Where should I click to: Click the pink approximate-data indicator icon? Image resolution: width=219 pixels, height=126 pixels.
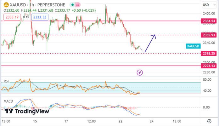pos(77,5)
